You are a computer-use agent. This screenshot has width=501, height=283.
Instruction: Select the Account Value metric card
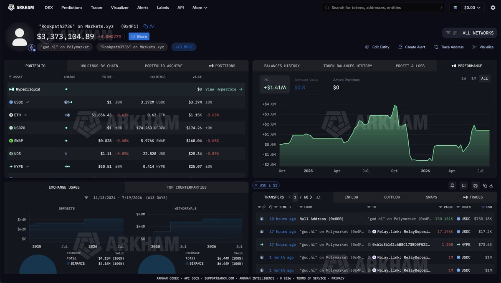[x=306, y=84]
